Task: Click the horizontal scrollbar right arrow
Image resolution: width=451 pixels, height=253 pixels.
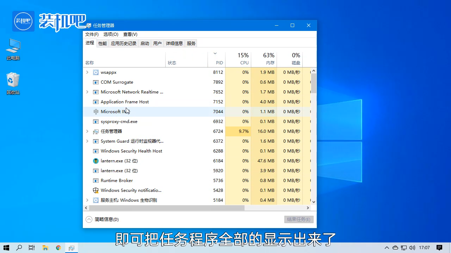Action: tap(308, 208)
